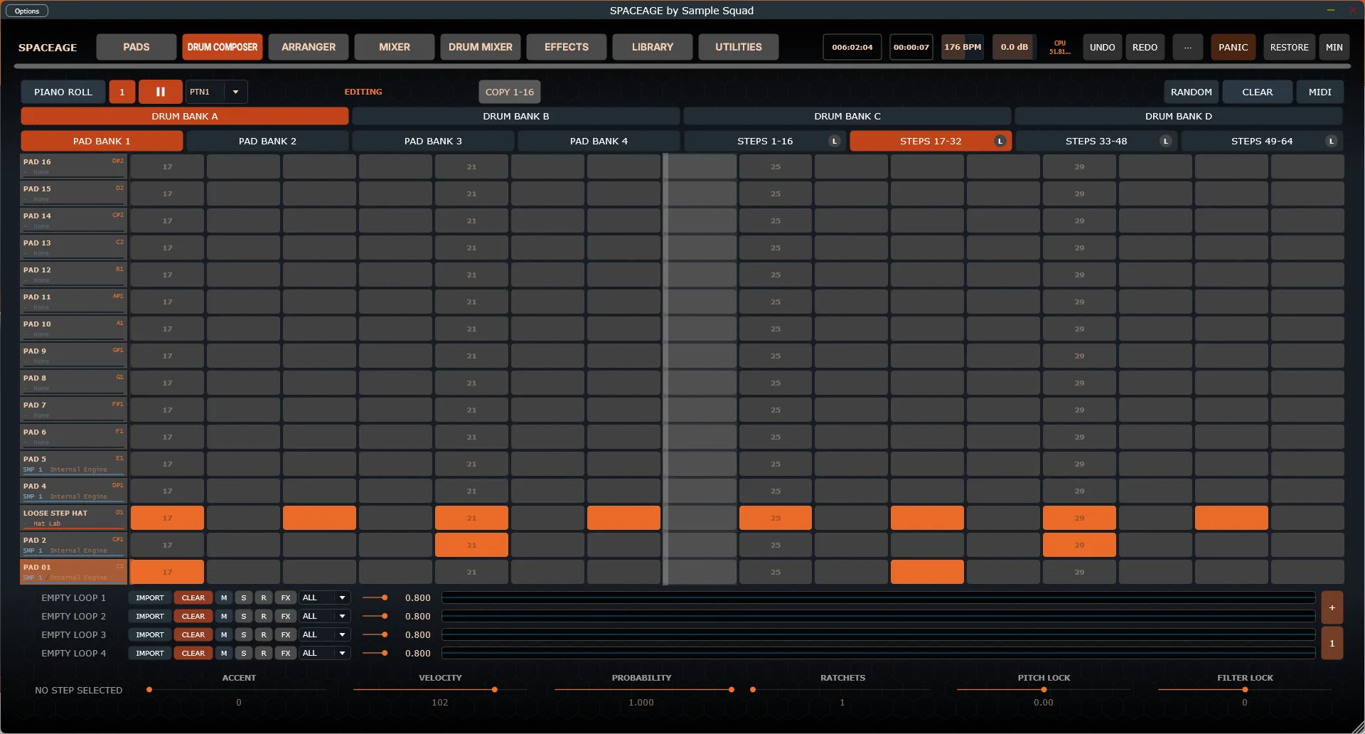The height and width of the screenshot is (734, 1365).
Task: Go to the DRUM MIXER tab
Action: [481, 47]
